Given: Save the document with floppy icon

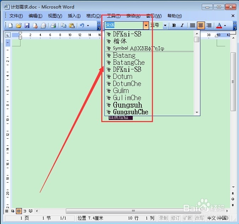Looking at the screenshot, I should tap(27, 25).
